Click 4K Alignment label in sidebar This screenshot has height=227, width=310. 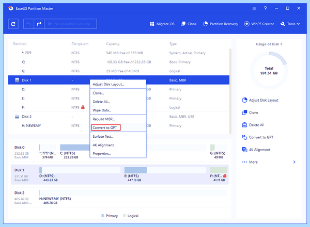[x=259, y=150]
